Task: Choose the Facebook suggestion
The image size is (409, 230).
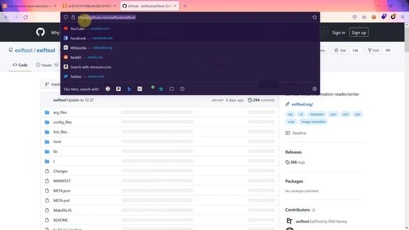Action: [190, 38]
